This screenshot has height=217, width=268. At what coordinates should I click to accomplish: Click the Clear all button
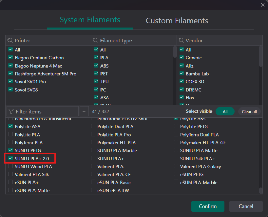(249, 112)
